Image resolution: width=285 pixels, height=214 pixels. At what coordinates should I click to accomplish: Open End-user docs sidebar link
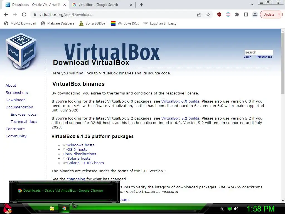24,115
